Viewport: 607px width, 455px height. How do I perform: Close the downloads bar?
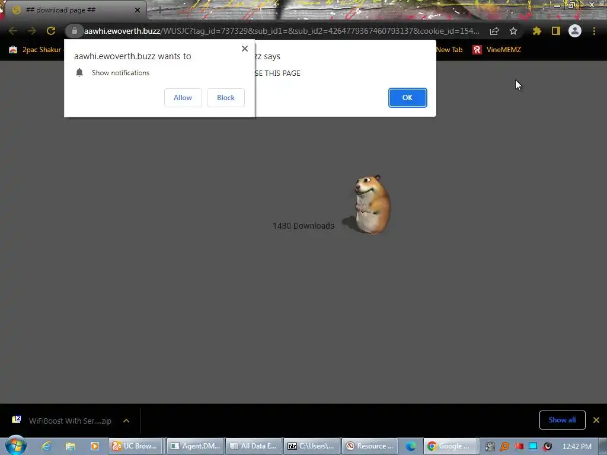[596, 420]
